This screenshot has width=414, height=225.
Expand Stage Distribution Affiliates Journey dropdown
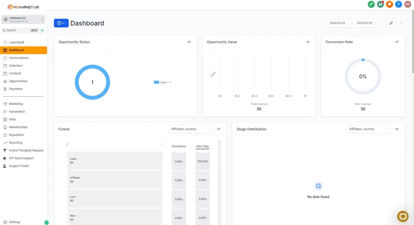coord(369,129)
